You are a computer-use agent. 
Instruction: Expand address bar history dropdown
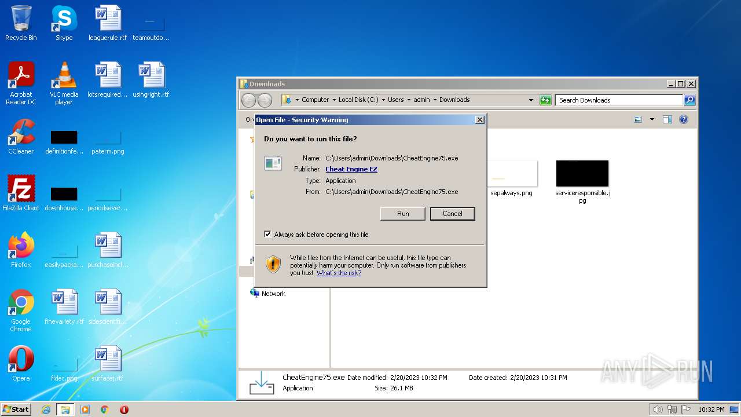pyautogui.click(x=531, y=100)
